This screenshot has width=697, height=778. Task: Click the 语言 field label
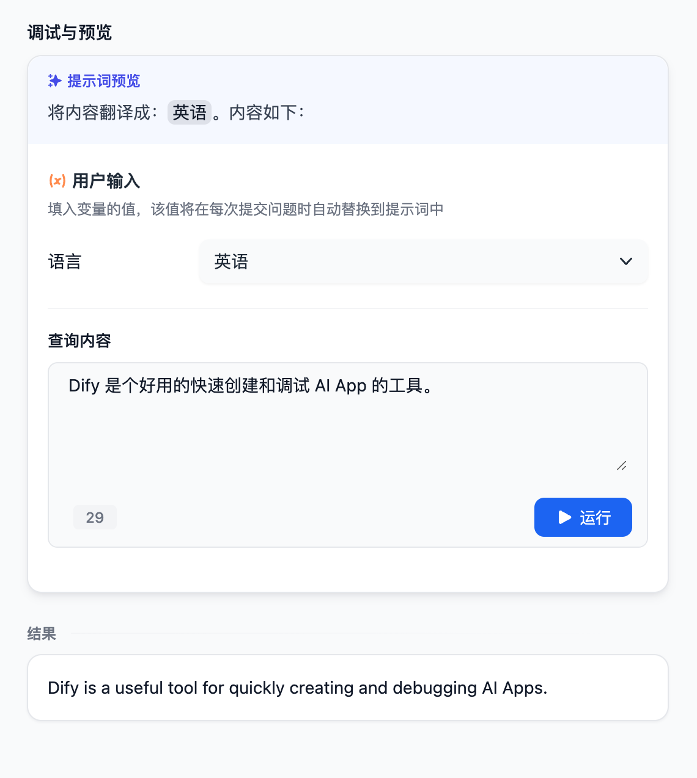[x=65, y=262]
